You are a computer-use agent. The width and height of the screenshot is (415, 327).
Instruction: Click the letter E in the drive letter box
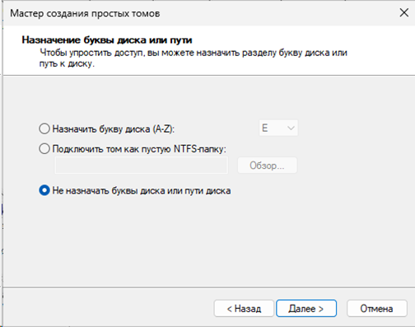point(264,128)
